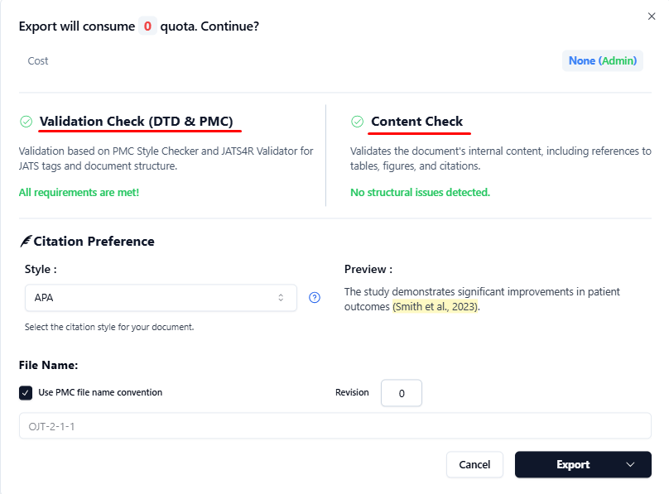Toggle Use PMC file name convention checkbox
669x494 pixels.
pos(26,392)
